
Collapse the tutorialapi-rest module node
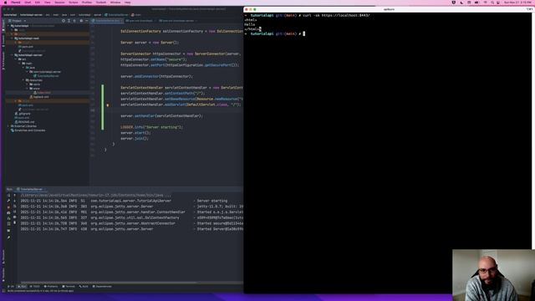click(13, 38)
